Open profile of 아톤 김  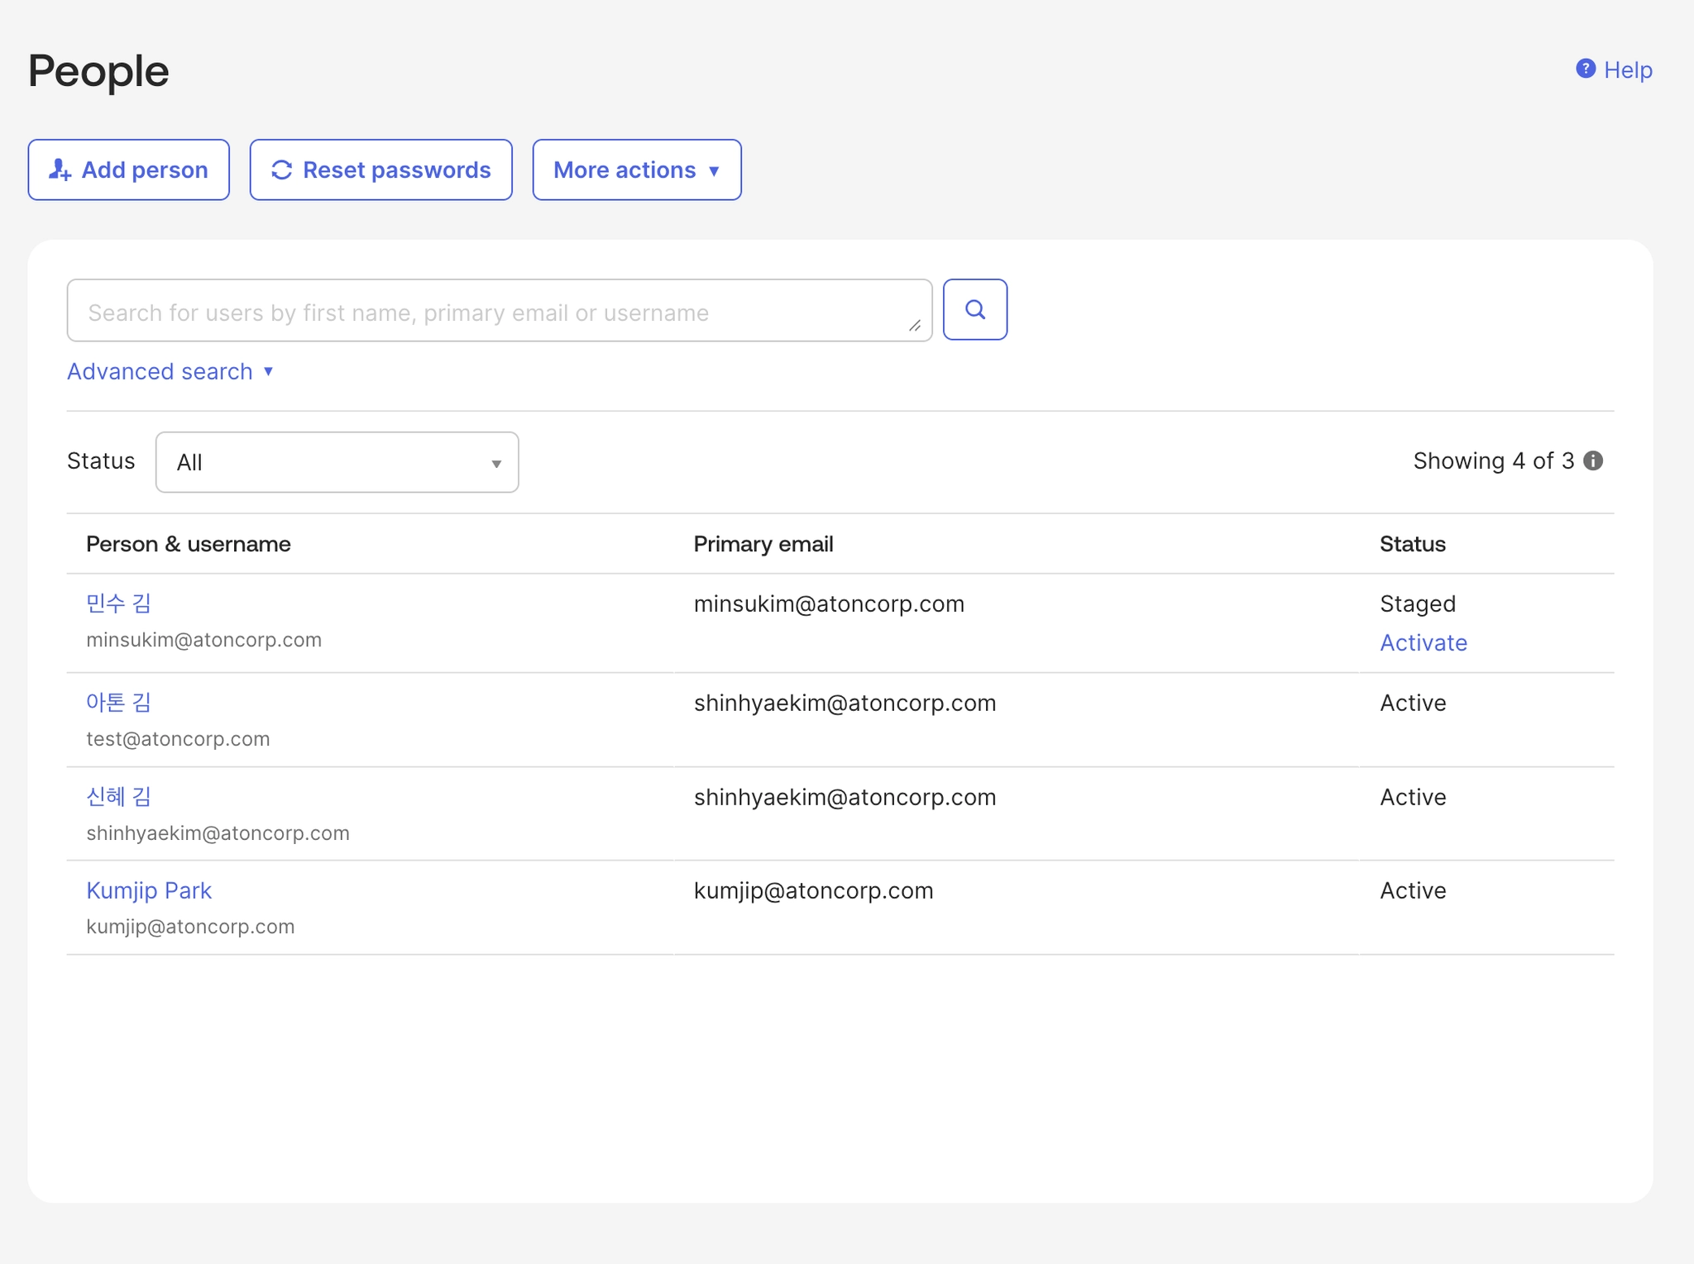coord(118,703)
